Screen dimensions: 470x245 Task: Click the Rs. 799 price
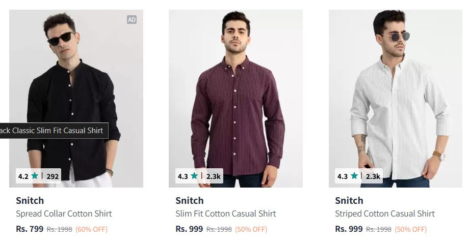click(30, 229)
